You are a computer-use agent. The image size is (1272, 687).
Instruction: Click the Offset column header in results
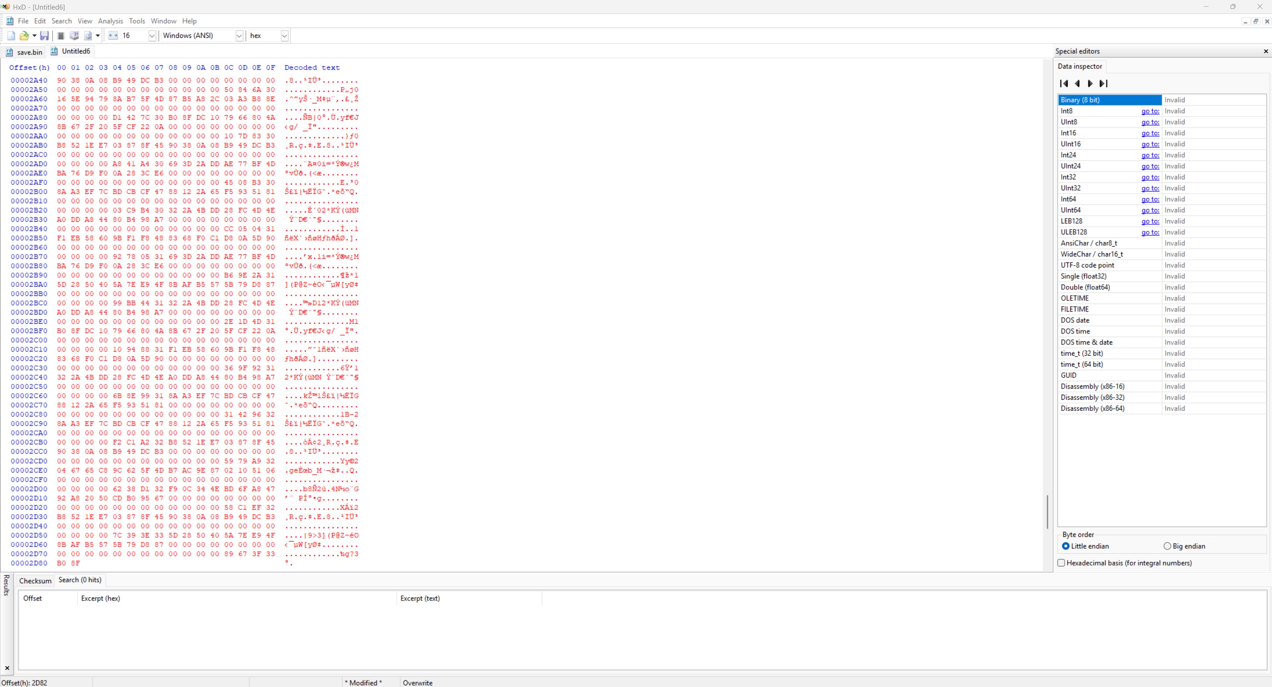pyautogui.click(x=48, y=598)
